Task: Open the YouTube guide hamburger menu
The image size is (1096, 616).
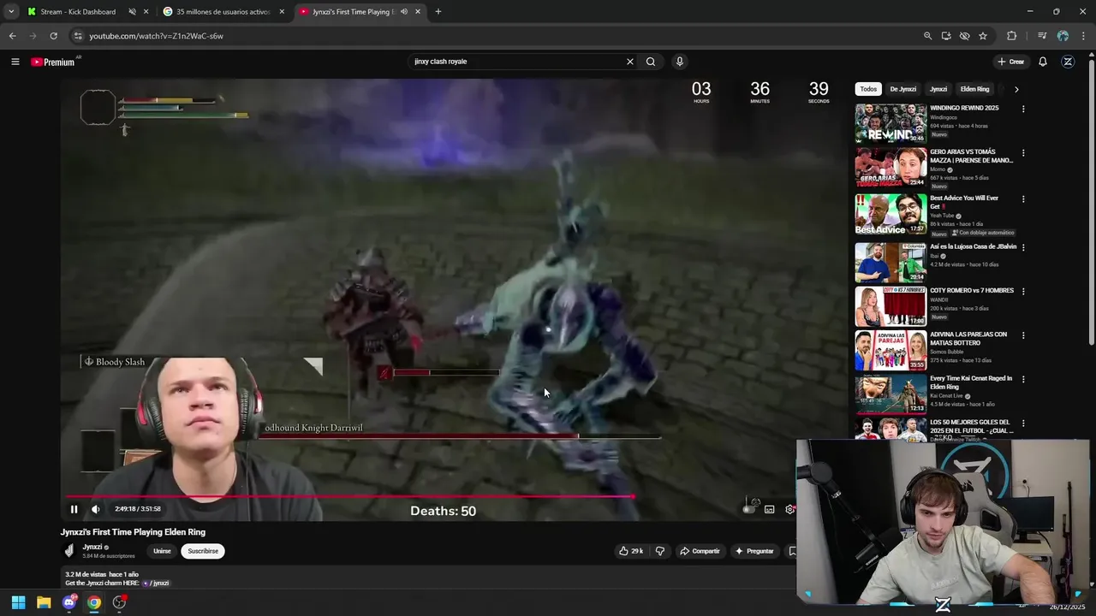Action: 15,62
